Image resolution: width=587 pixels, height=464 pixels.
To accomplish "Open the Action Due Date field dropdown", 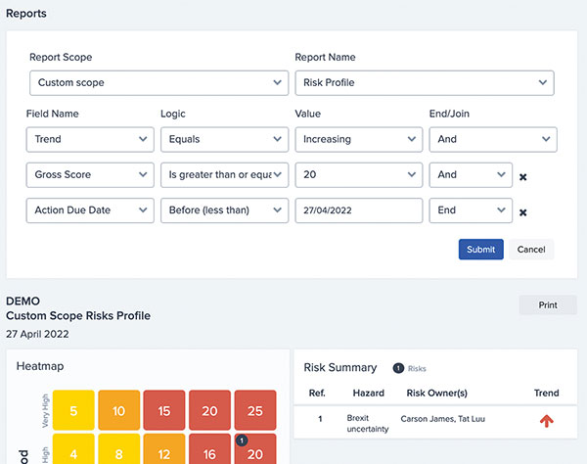I will click(x=90, y=210).
